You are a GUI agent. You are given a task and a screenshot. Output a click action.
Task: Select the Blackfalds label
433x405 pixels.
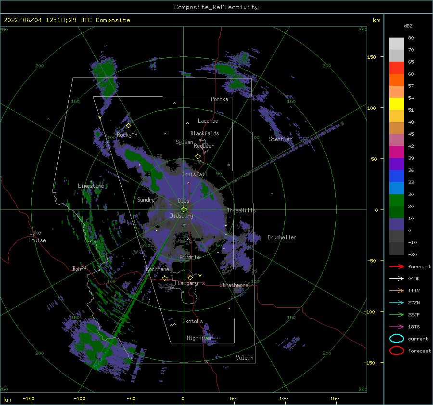[204, 133]
